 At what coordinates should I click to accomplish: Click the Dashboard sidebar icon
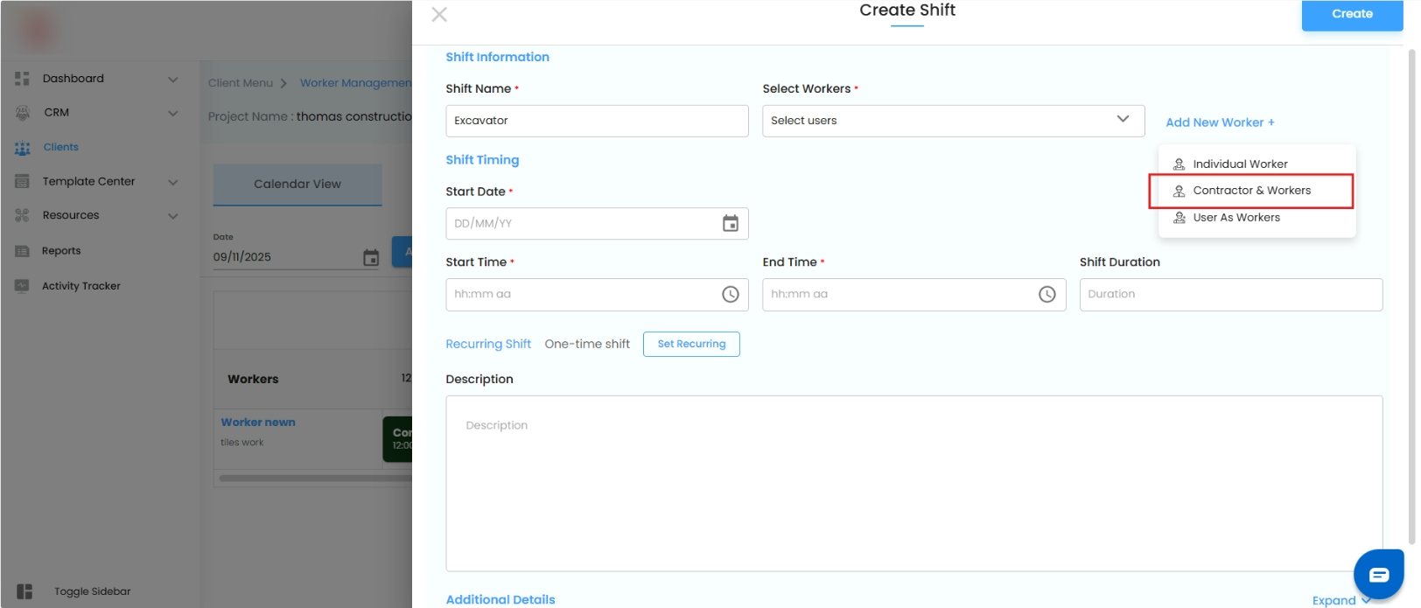[23, 79]
